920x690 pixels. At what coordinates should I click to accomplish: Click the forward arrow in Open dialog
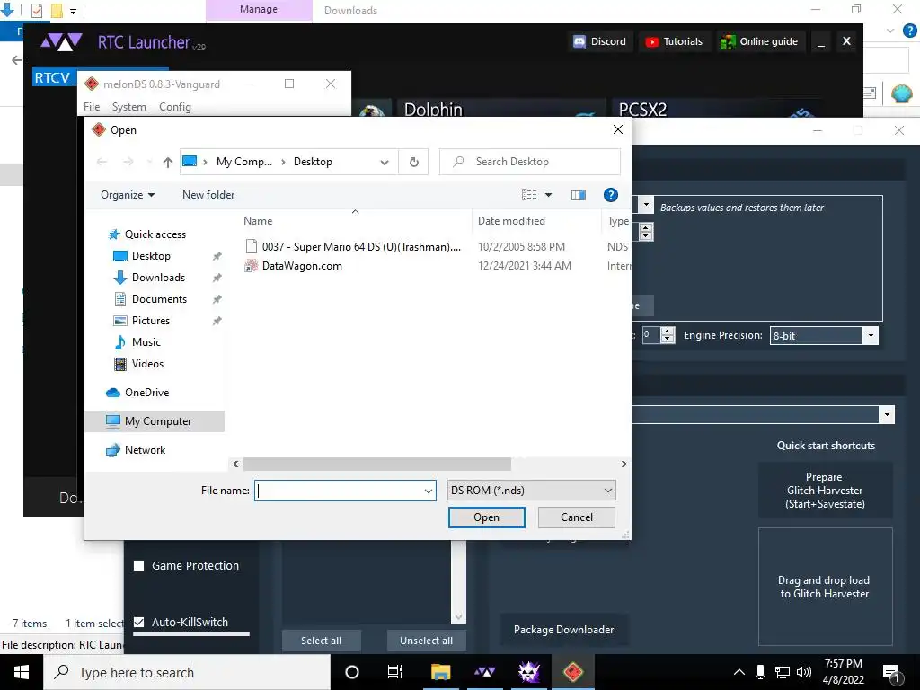[128, 162]
